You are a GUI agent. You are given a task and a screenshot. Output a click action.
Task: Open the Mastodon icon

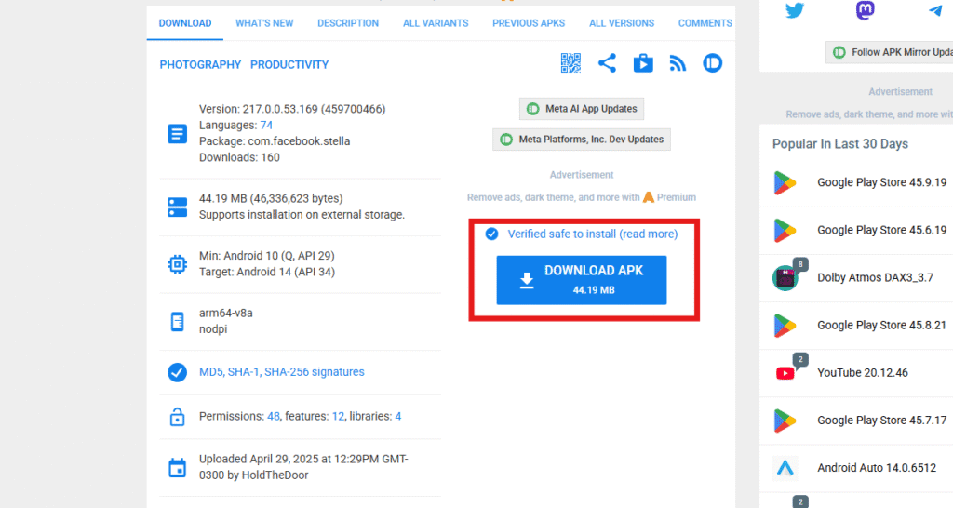(x=865, y=10)
